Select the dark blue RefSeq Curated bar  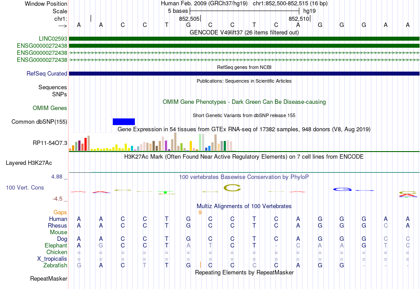(244, 74)
